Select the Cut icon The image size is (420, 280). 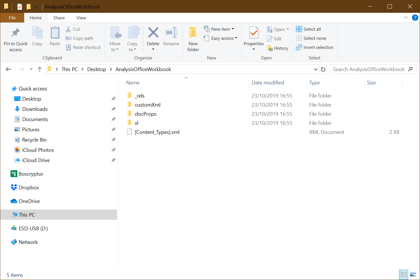[68, 29]
